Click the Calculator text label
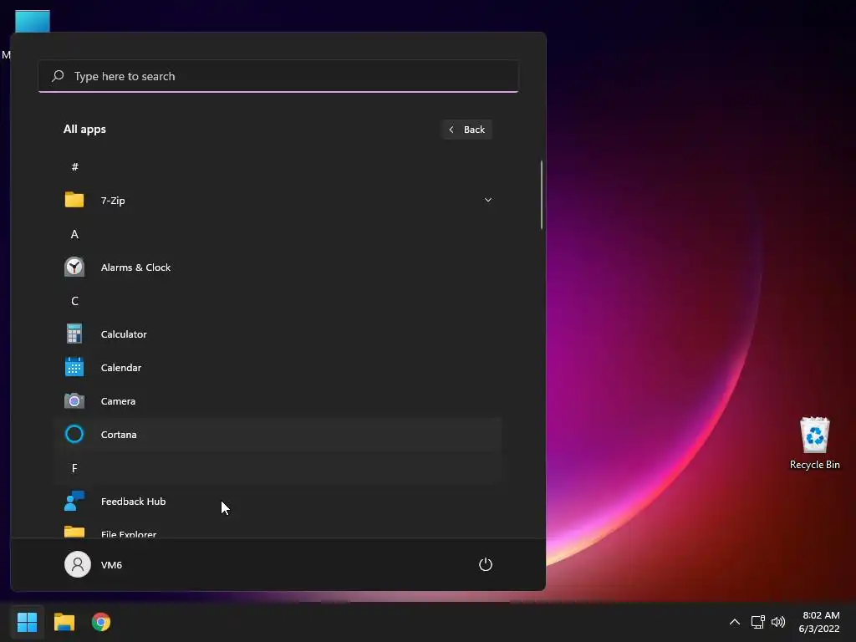This screenshot has width=856, height=642. pos(124,334)
